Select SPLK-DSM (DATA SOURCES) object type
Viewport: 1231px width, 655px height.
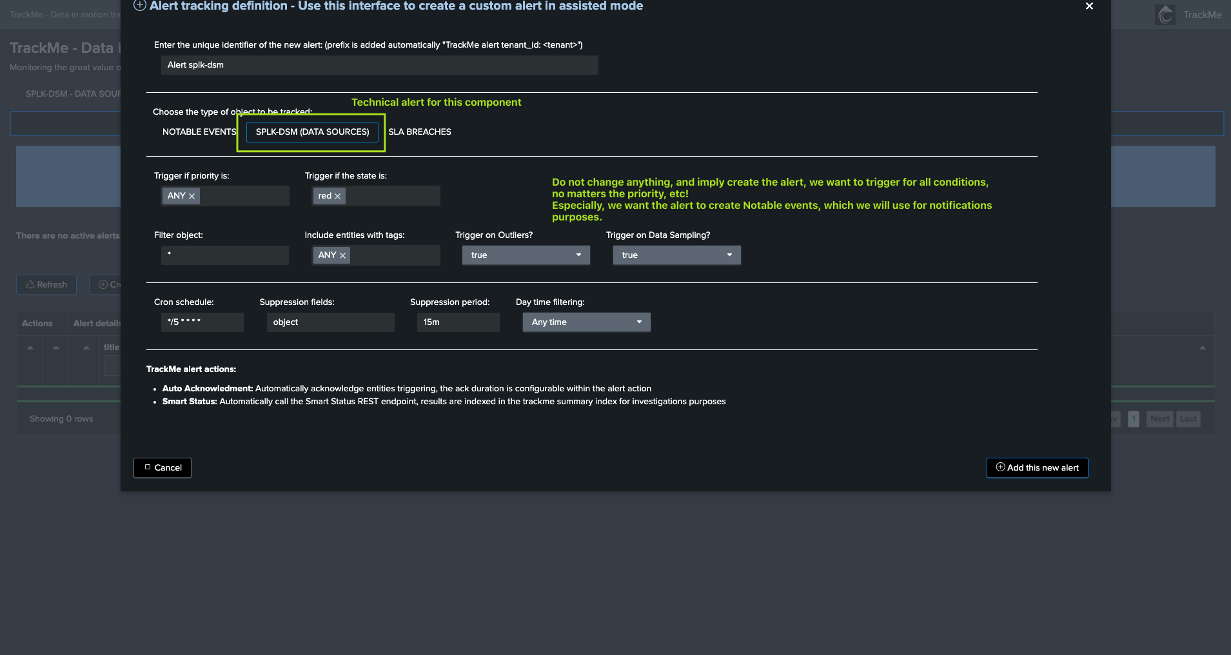[312, 132]
